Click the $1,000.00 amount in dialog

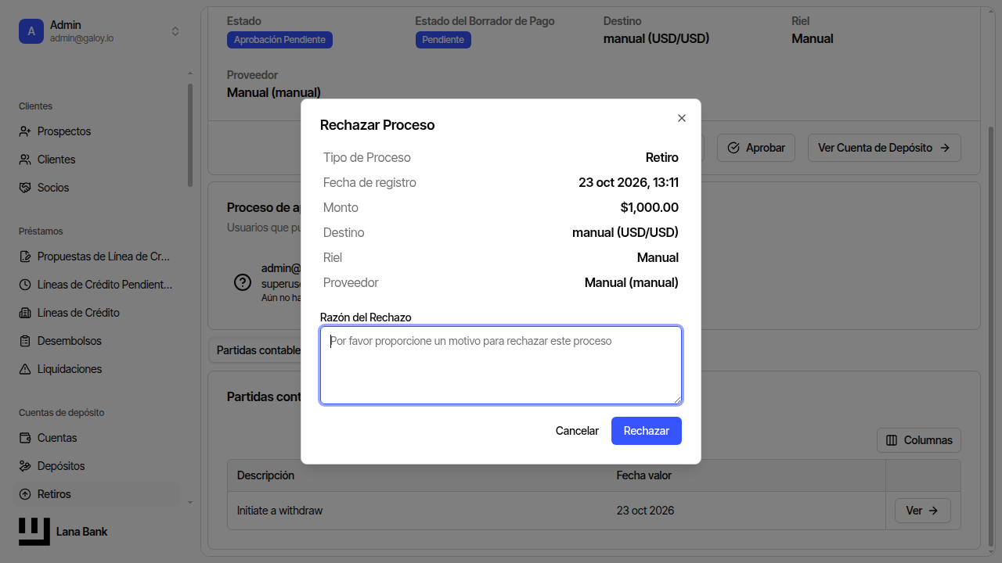(649, 207)
